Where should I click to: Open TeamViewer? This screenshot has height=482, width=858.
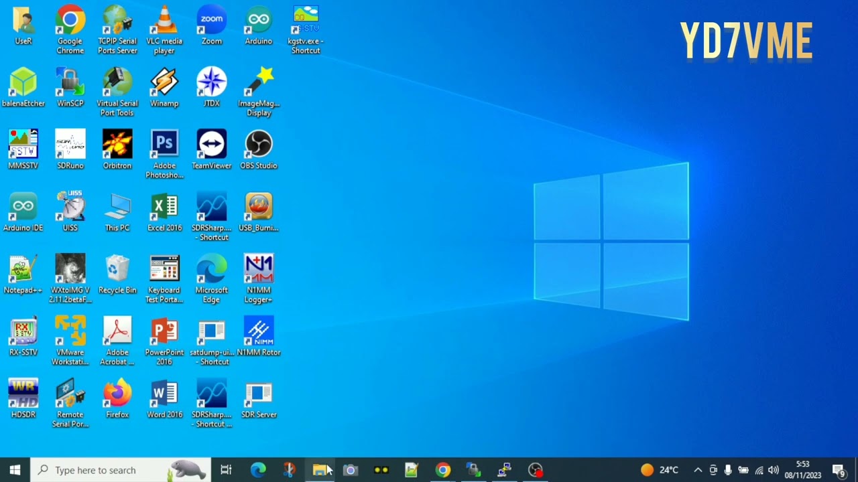pyautogui.click(x=212, y=150)
